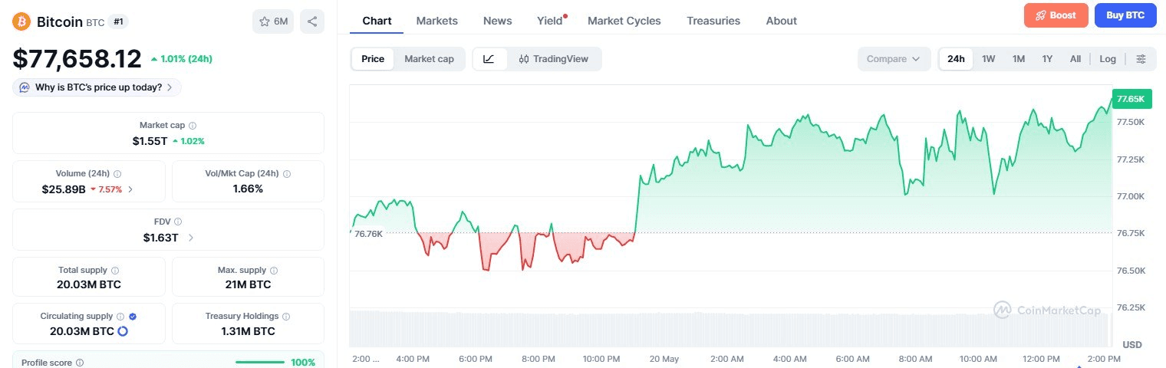Expand FDV details chevron
The height and width of the screenshot is (368, 1166).
[x=191, y=238]
